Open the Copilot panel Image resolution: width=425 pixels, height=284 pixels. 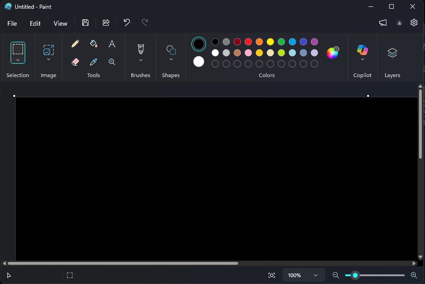click(x=362, y=50)
